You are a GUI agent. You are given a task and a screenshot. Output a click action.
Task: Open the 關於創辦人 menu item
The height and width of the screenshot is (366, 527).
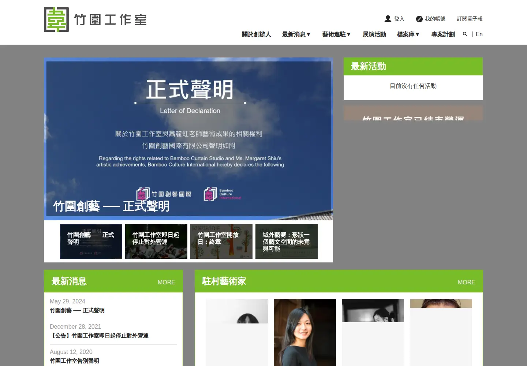coord(256,34)
